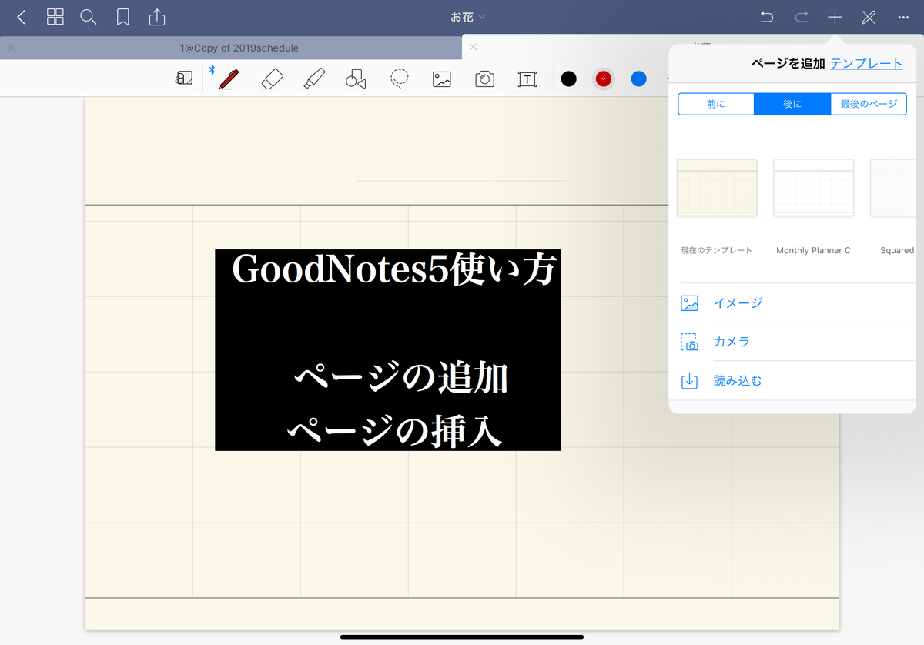This screenshot has height=645, width=924.
Task: Switch to the 1@Copy of 2019schedule tab
Action: pyautogui.click(x=239, y=48)
